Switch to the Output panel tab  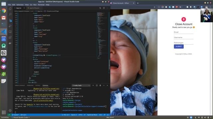(38, 85)
